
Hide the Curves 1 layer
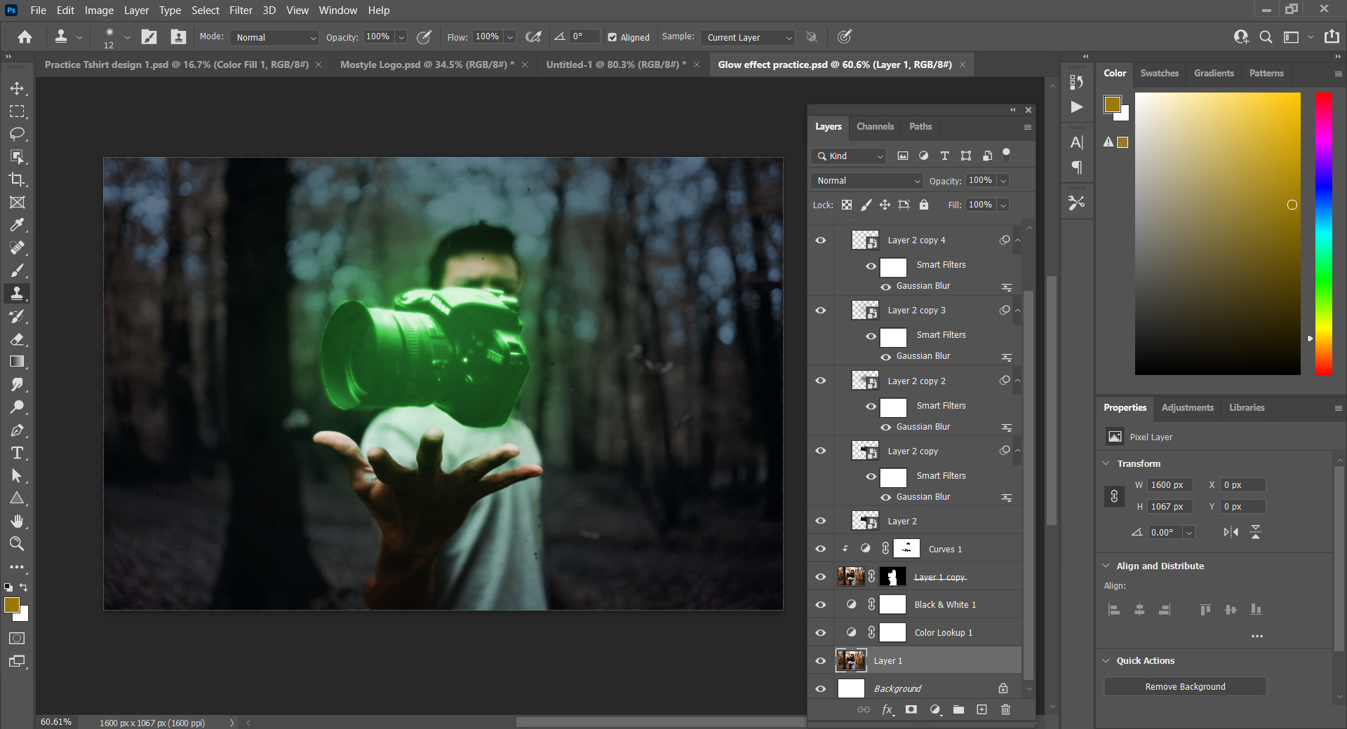coord(820,549)
